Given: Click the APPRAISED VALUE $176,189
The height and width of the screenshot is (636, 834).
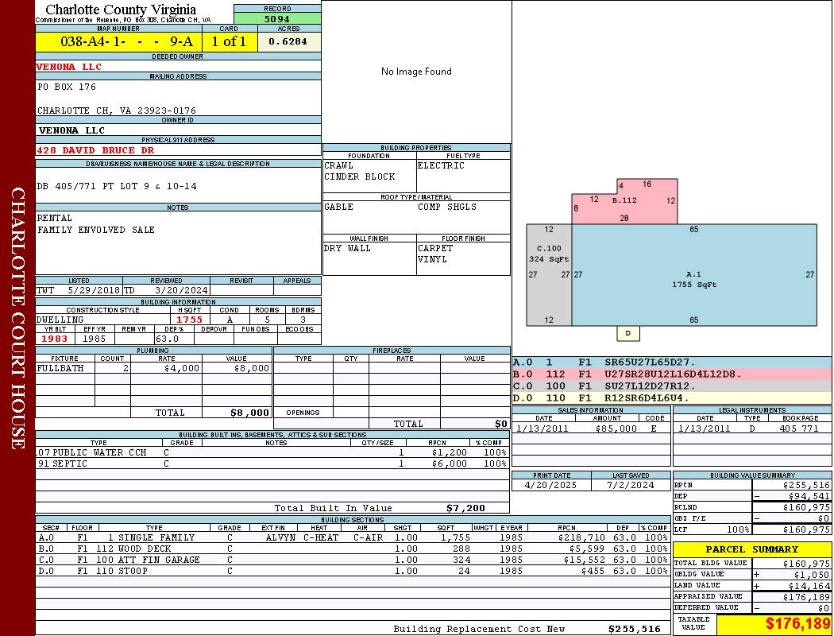Looking at the screenshot, I should point(806,597).
